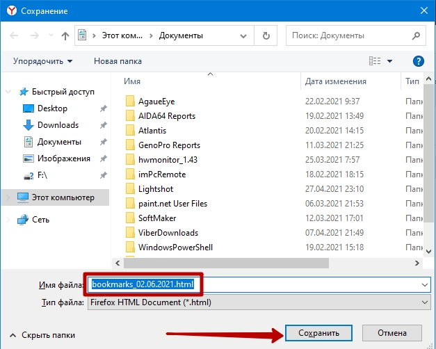Select Desktop in quick access
The width and height of the screenshot is (436, 349).
pos(52,108)
